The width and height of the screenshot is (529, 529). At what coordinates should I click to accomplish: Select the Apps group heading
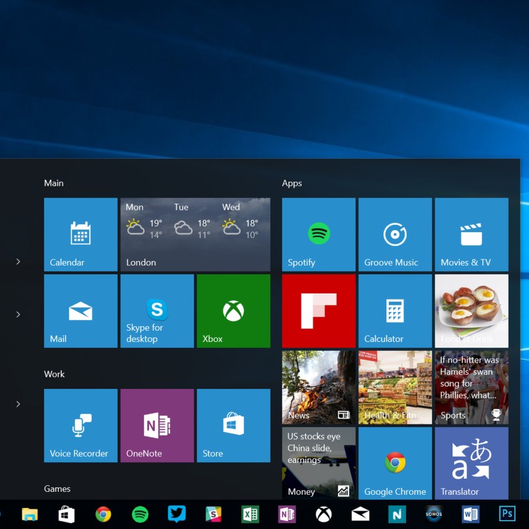292,184
